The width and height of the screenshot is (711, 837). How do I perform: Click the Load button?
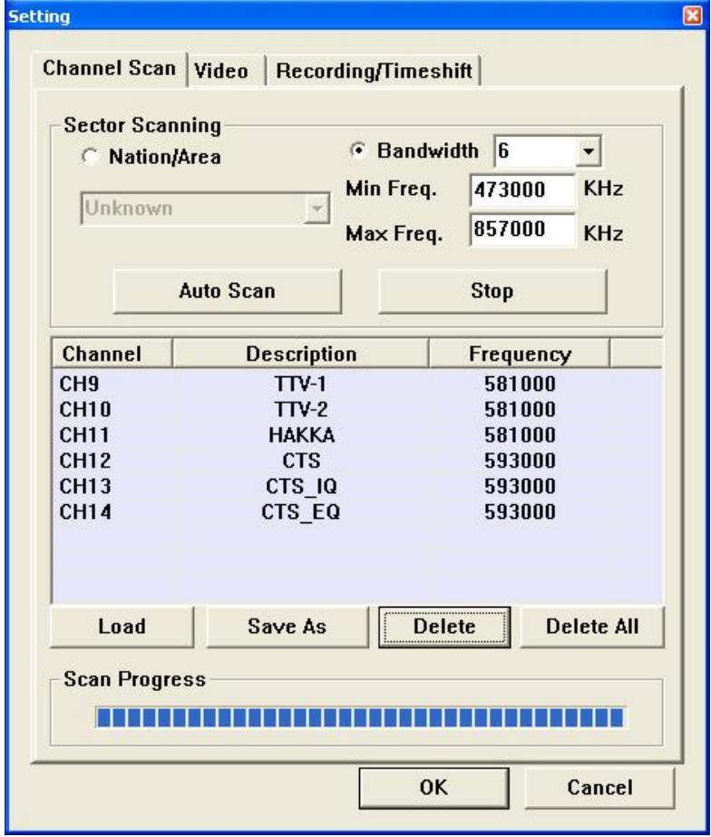click(x=122, y=626)
